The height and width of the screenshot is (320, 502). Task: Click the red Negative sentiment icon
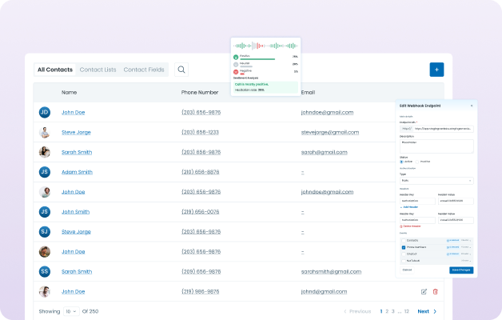(236, 71)
